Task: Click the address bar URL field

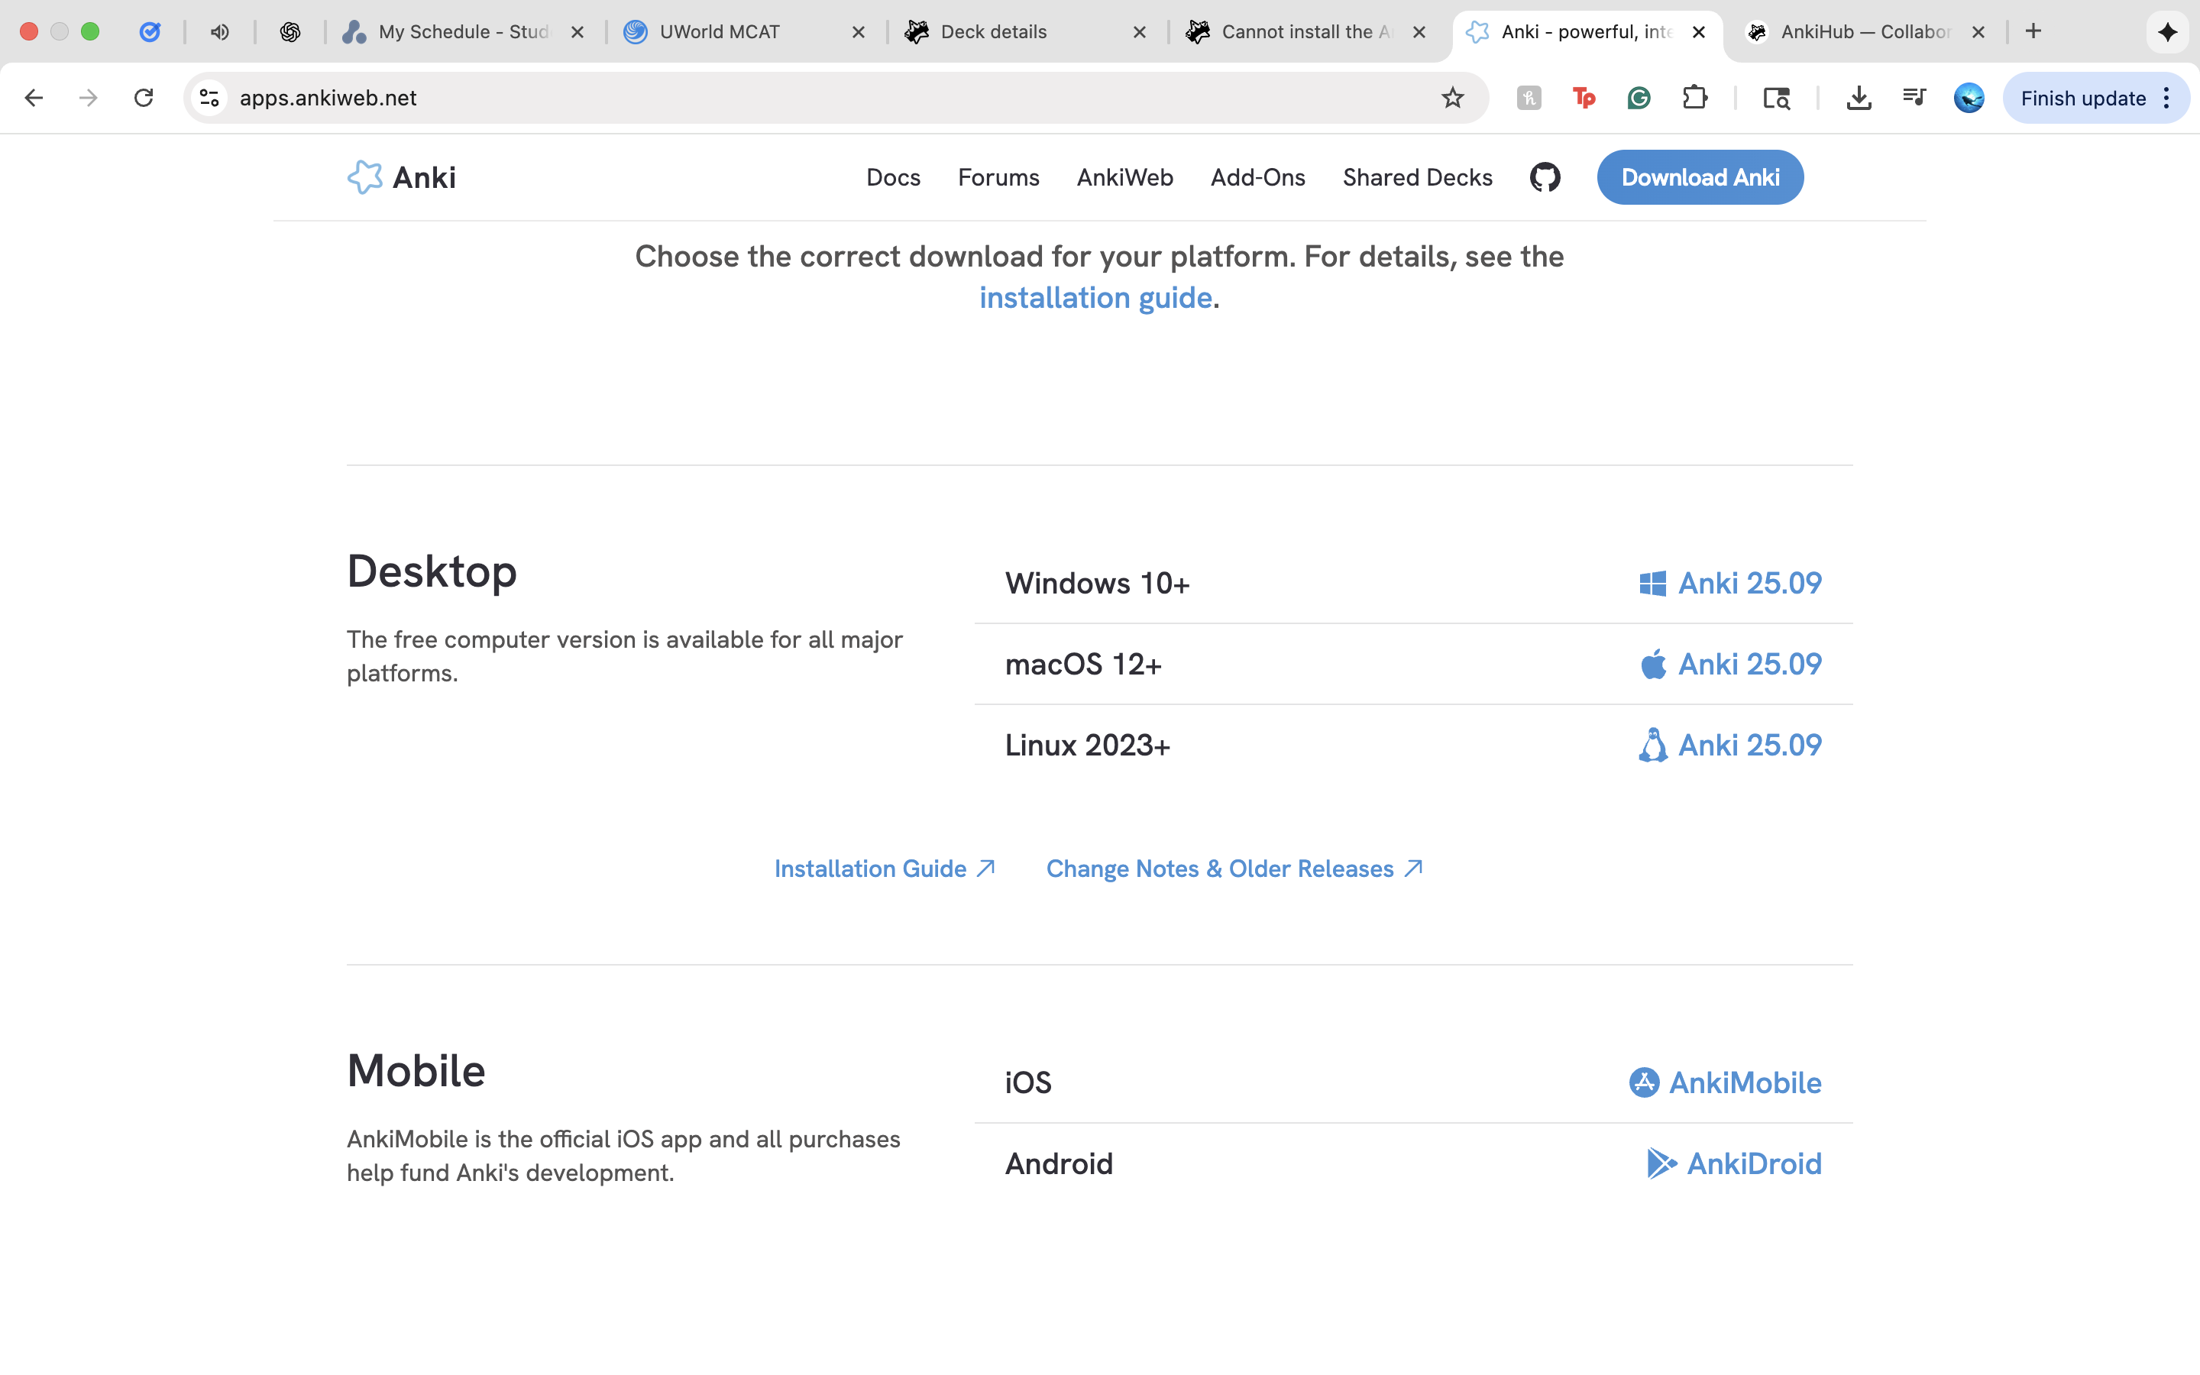Action: pos(818,99)
